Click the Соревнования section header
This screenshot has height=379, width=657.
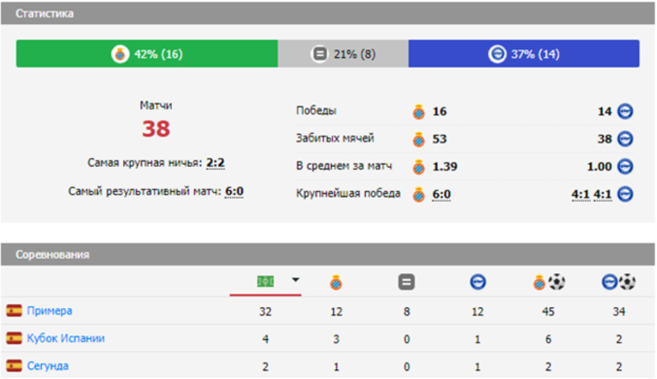click(52, 255)
